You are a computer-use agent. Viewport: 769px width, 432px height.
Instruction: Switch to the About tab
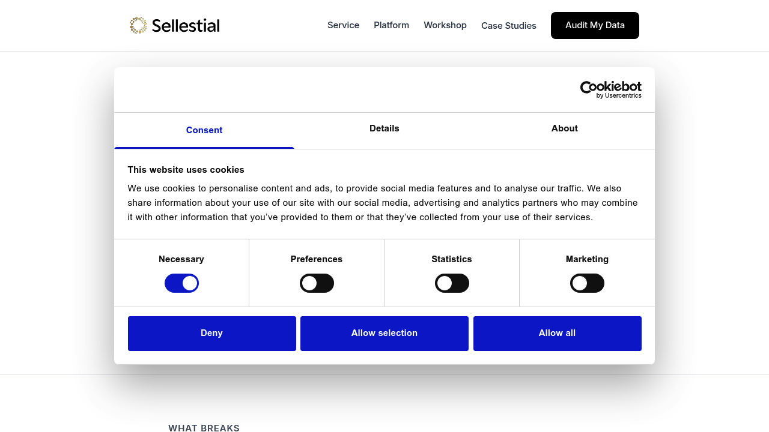point(564,128)
